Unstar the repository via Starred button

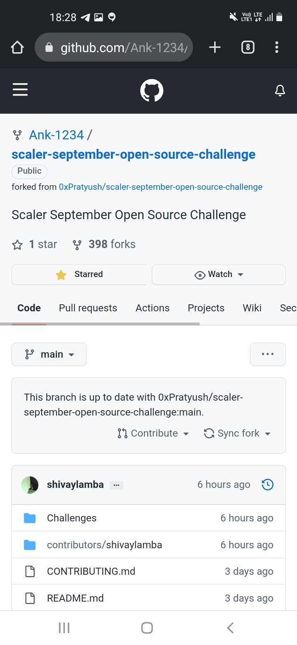pyautogui.click(x=78, y=274)
